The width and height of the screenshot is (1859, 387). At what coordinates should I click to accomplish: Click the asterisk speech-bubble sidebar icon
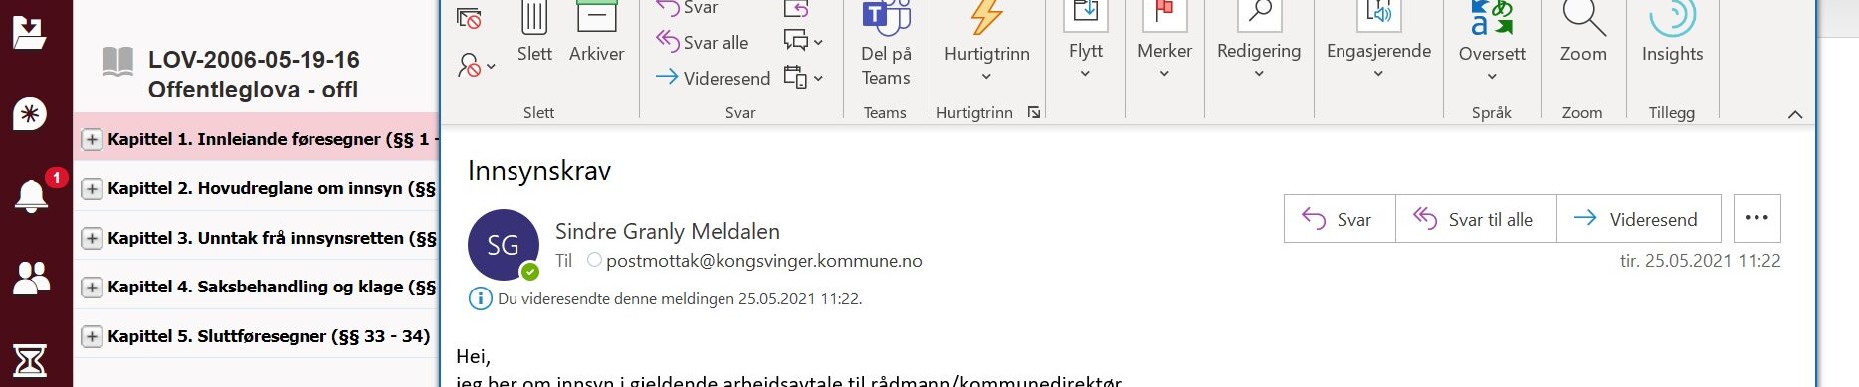pyautogui.click(x=30, y=114)
